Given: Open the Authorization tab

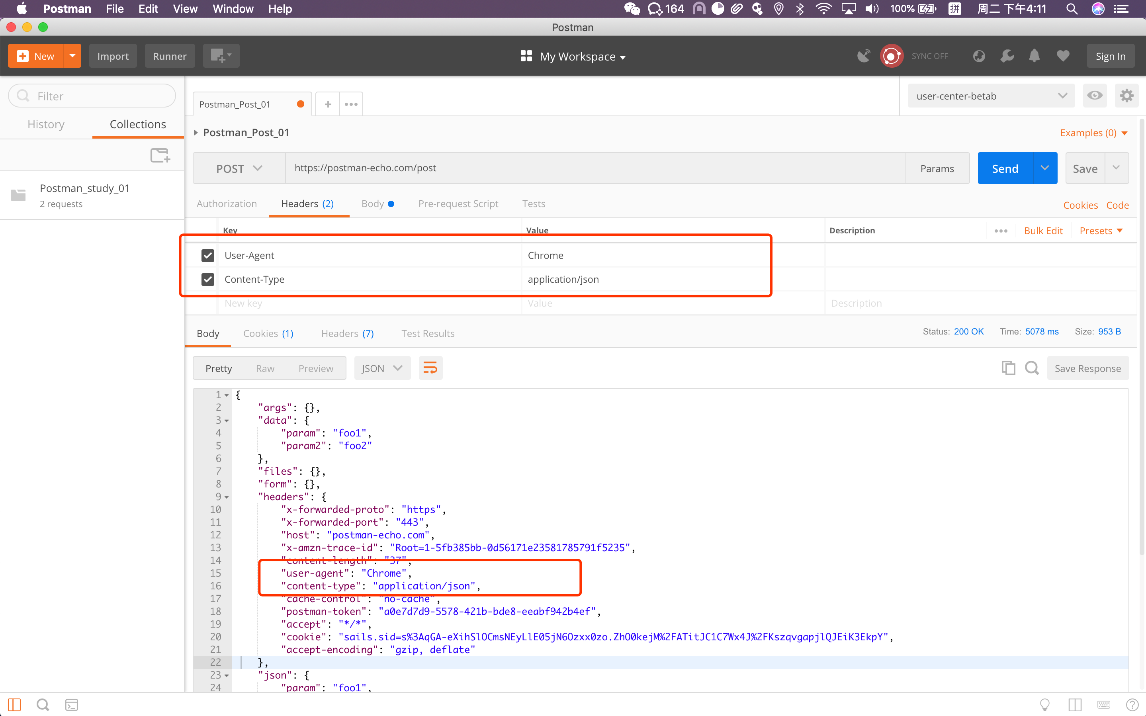Looking at the screenshot, I should [x=227, y=203].
